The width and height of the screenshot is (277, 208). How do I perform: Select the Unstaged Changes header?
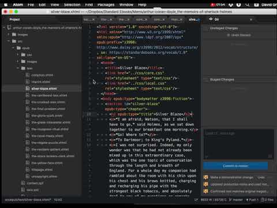click(224, 28)
